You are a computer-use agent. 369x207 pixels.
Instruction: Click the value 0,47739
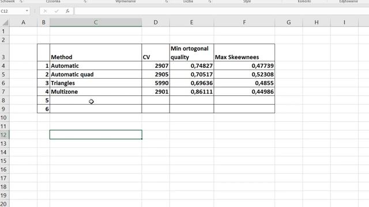tap(244, 66)
